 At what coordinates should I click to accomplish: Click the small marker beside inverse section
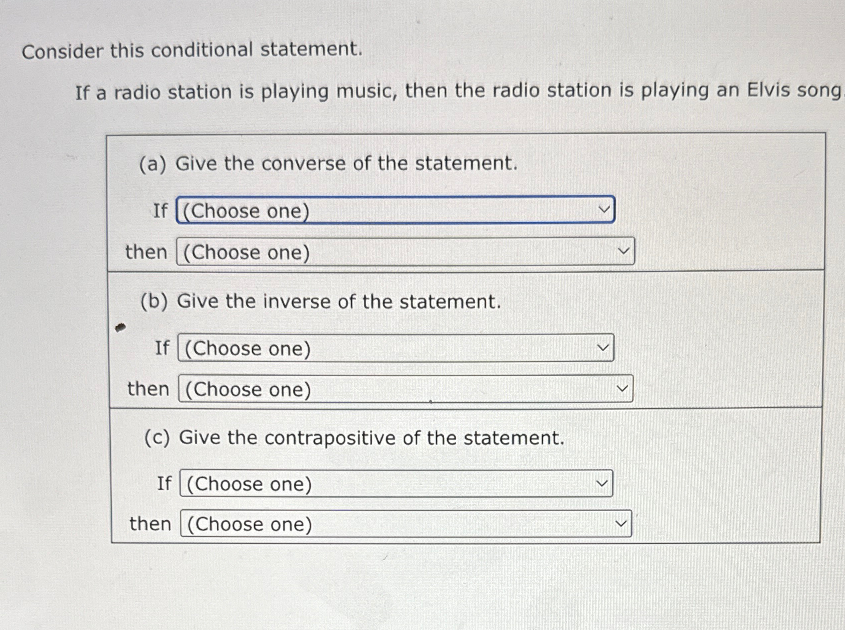pos(121,327)
